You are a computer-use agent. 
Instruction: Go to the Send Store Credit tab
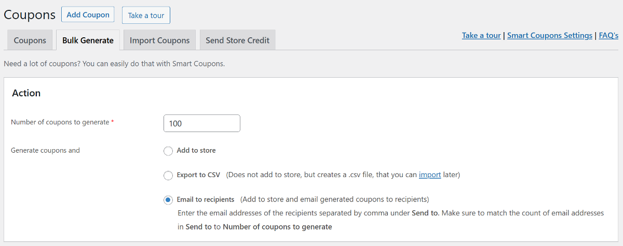pos(237,40)
